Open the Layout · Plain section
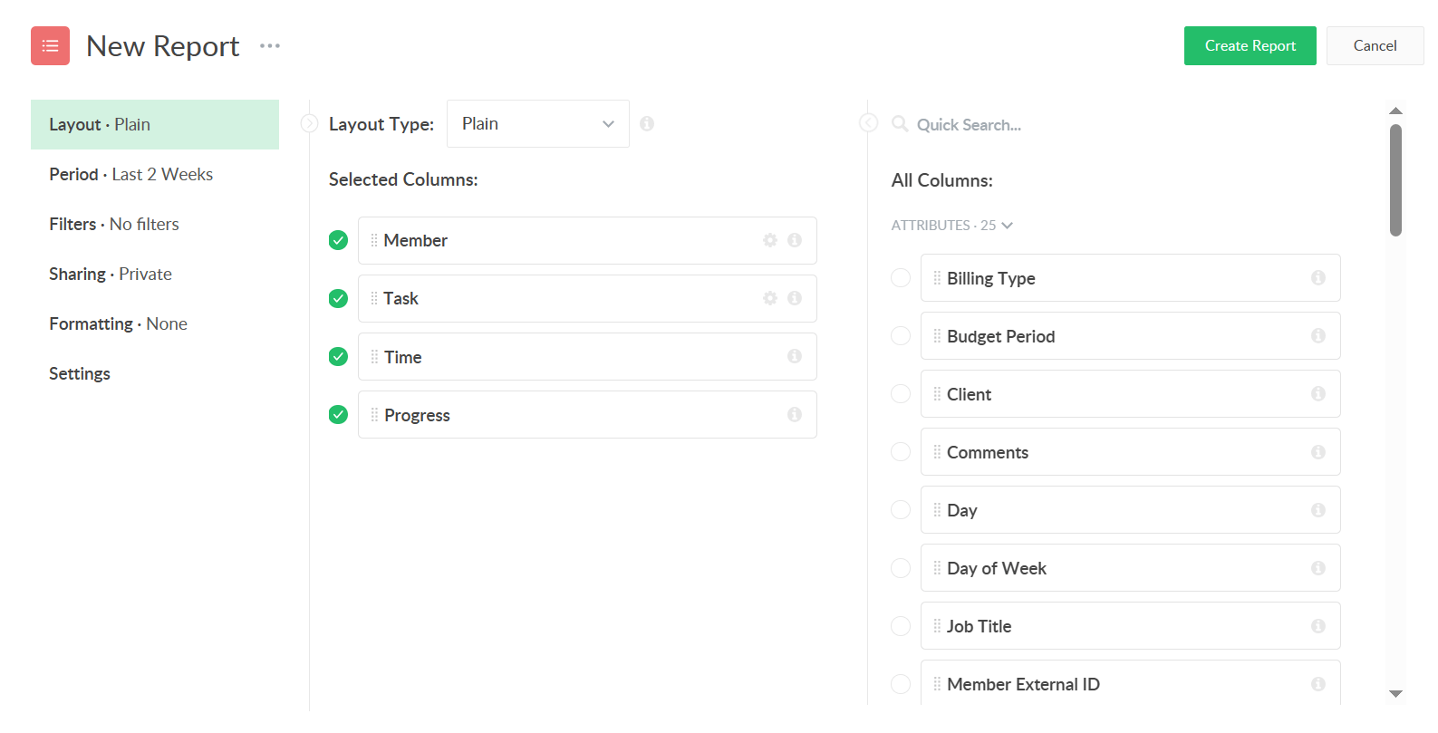 155,124
